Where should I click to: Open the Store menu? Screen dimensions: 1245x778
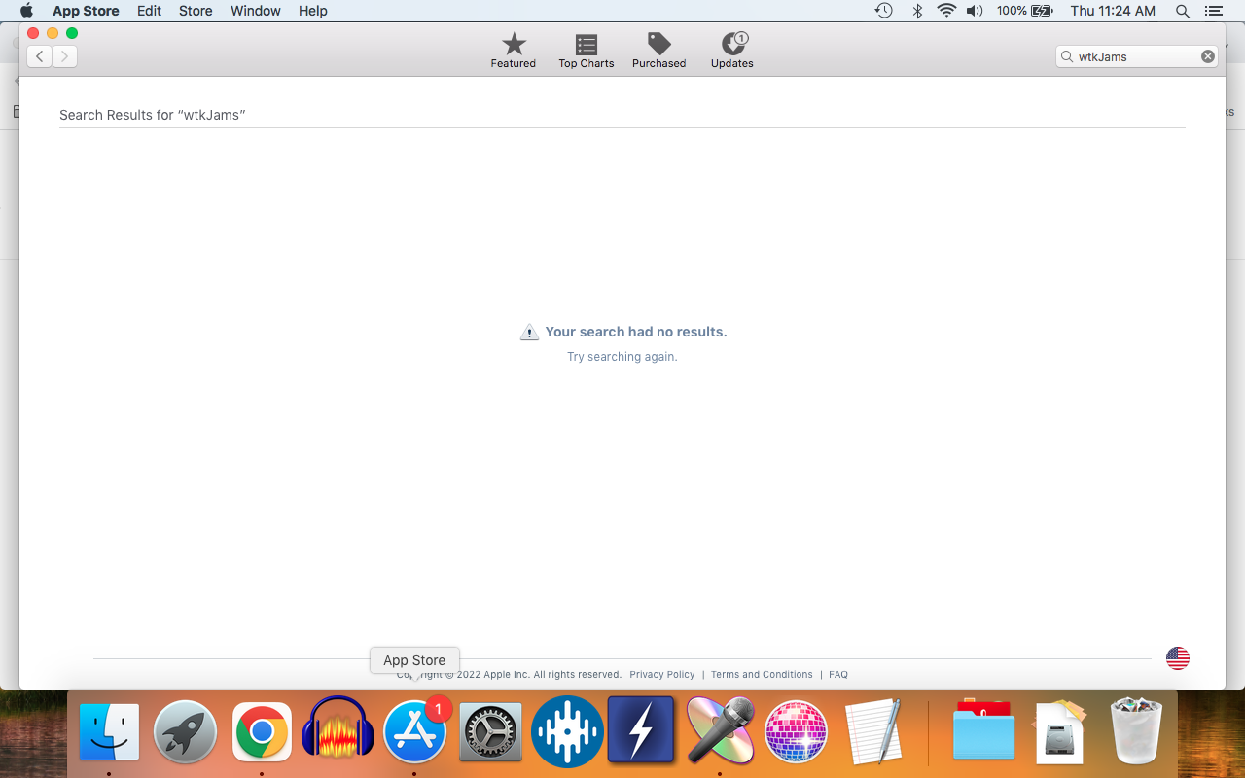tap(196, 11)
